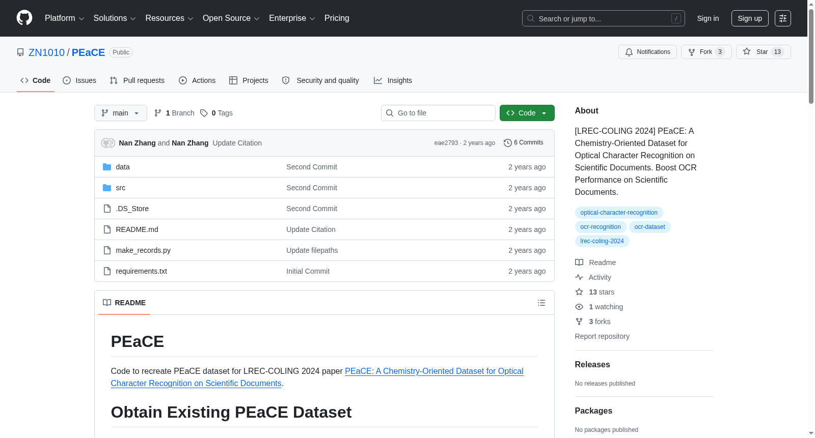Click the GitHub logo icon

[x=24, y=18]
